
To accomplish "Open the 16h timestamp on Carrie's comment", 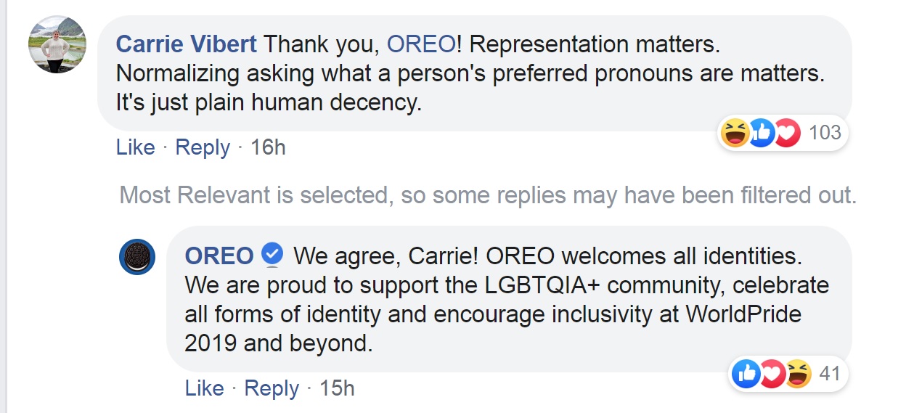I will (x=268, y=147).
